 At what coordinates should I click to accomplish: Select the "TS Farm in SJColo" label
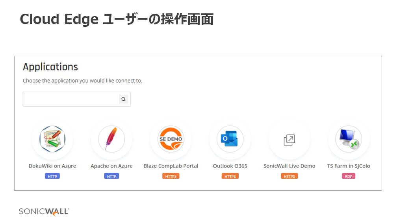349,166
